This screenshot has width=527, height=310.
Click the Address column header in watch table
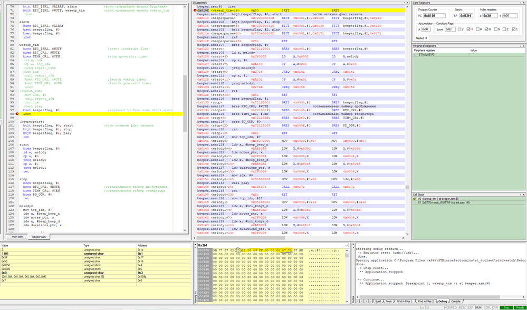click(164, 246)
